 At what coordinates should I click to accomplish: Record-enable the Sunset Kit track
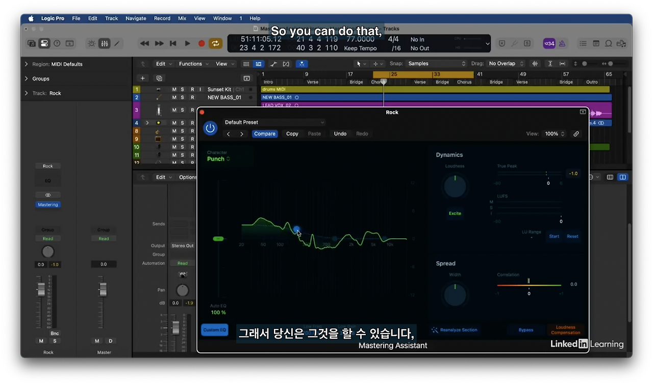coord(192,90)
